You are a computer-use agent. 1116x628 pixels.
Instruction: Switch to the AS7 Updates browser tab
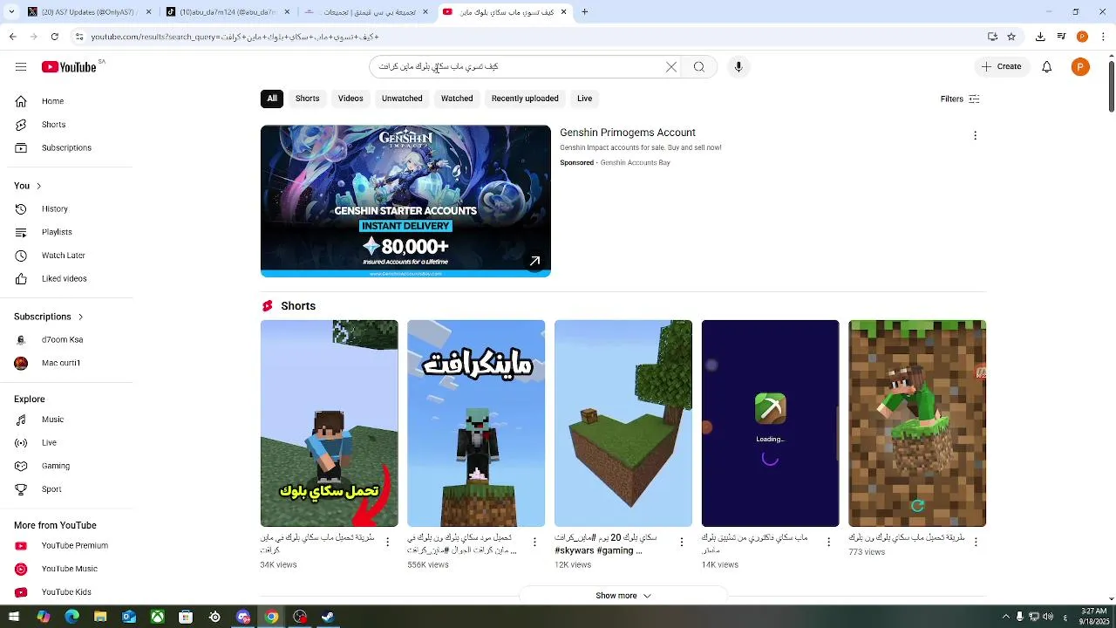(87, 12)
